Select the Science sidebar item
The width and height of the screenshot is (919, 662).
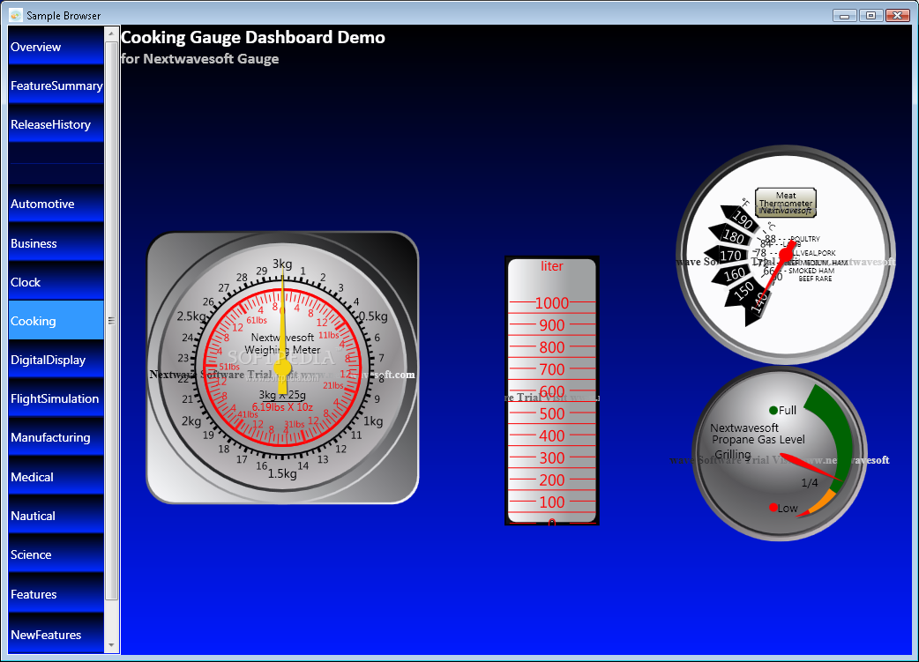pyautogui.click(x=56, y=554)
